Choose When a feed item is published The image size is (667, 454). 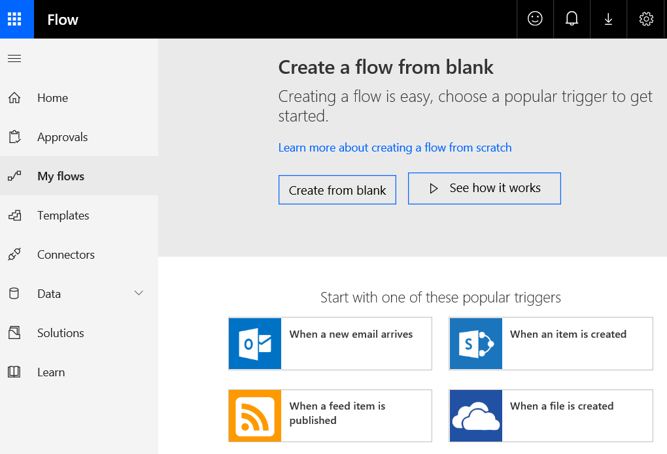point(330,415)
